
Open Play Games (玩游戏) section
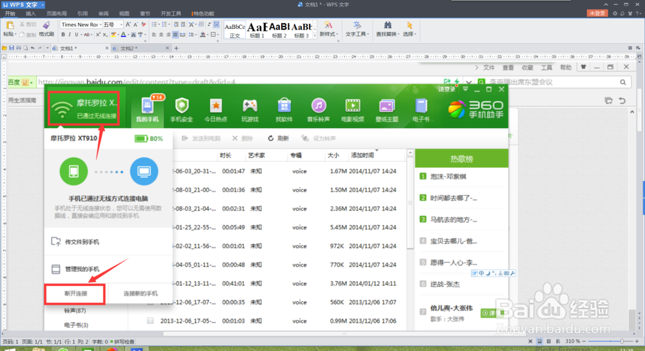click(250, 110)
